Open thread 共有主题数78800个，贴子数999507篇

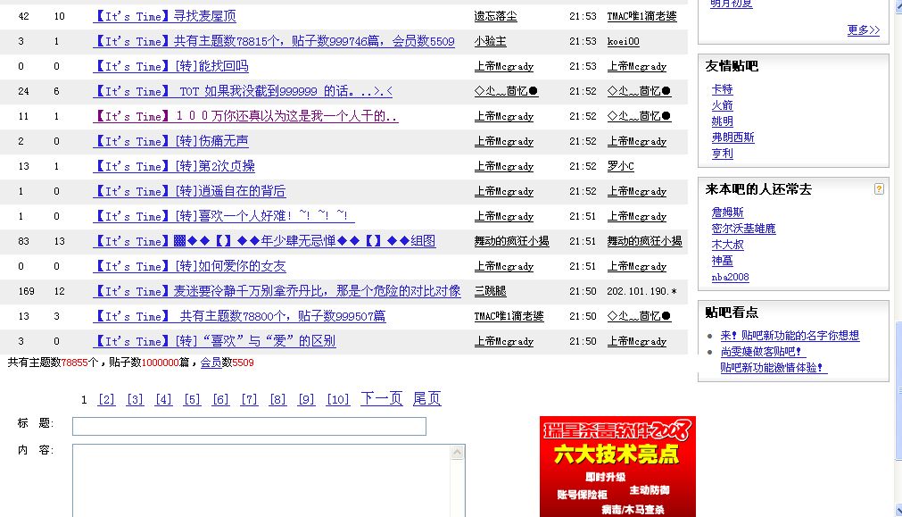[239, 316]
